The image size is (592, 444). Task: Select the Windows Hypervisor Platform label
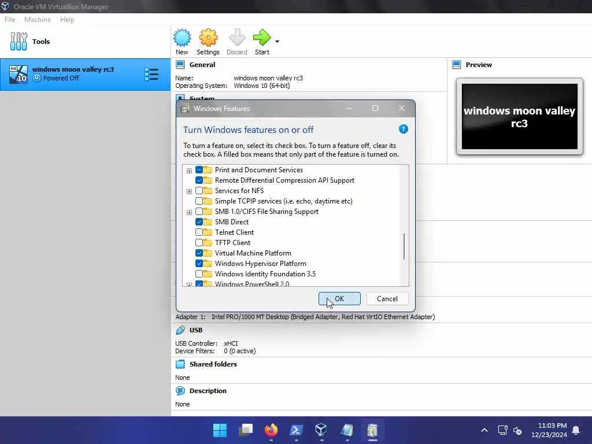point(261,264)
